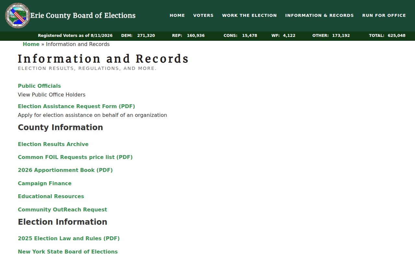The image size is (415, 259).
Task: Open the Public Officials link
Action: [x=39, y=86]
